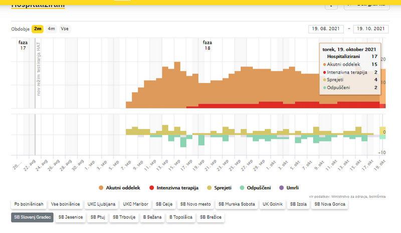Toggle the Akutni oddelek legend dot
This screenshot has height=233, width=401.
coord(101,188)
